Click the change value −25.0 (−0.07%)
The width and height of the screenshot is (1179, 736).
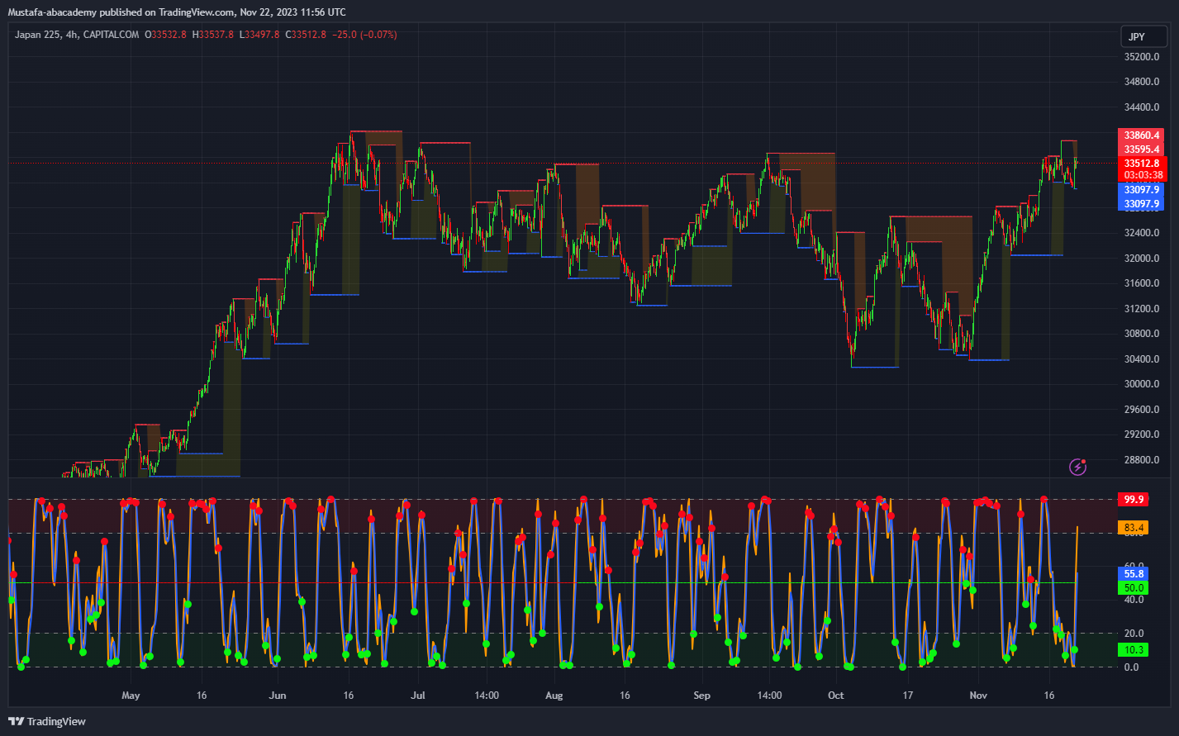pyautogui.click(x=364, y=35)
